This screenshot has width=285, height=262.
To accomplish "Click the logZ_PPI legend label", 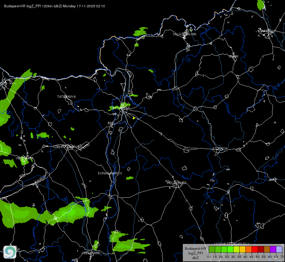I will (195, 253).
